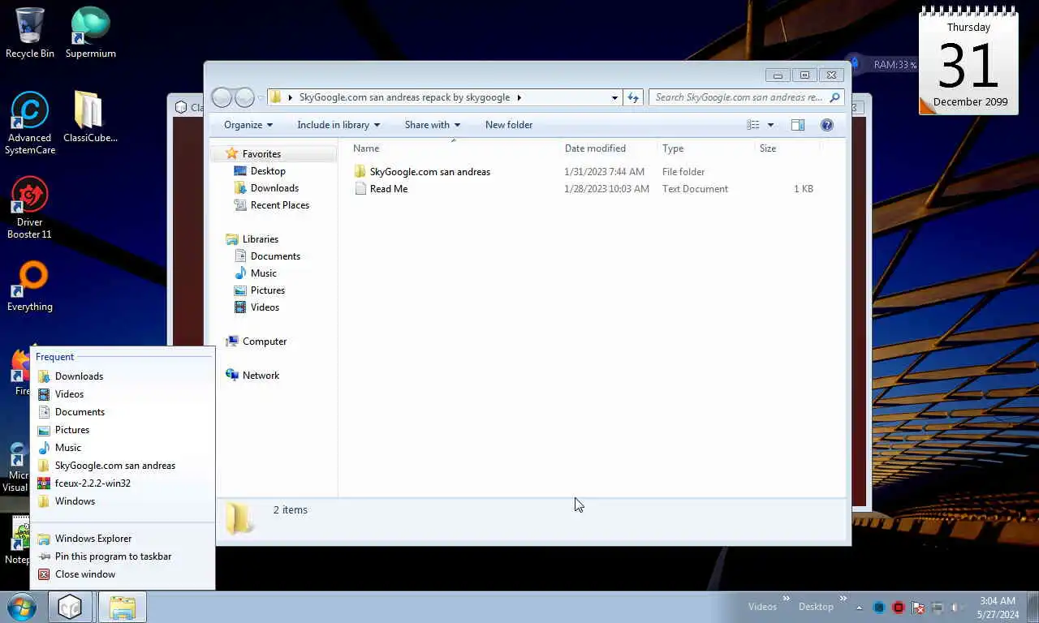Open Videos from jump list
Image resolution: width=1039 pixels, height=623 pixels.
click(123, 394)
